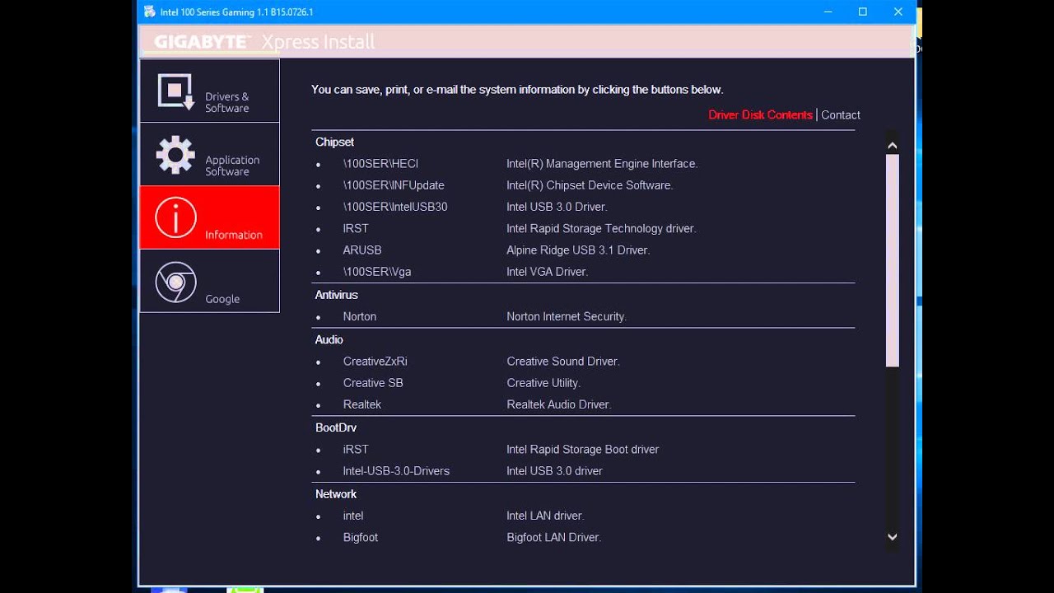Open the Driver Disk Contents link

760,115
